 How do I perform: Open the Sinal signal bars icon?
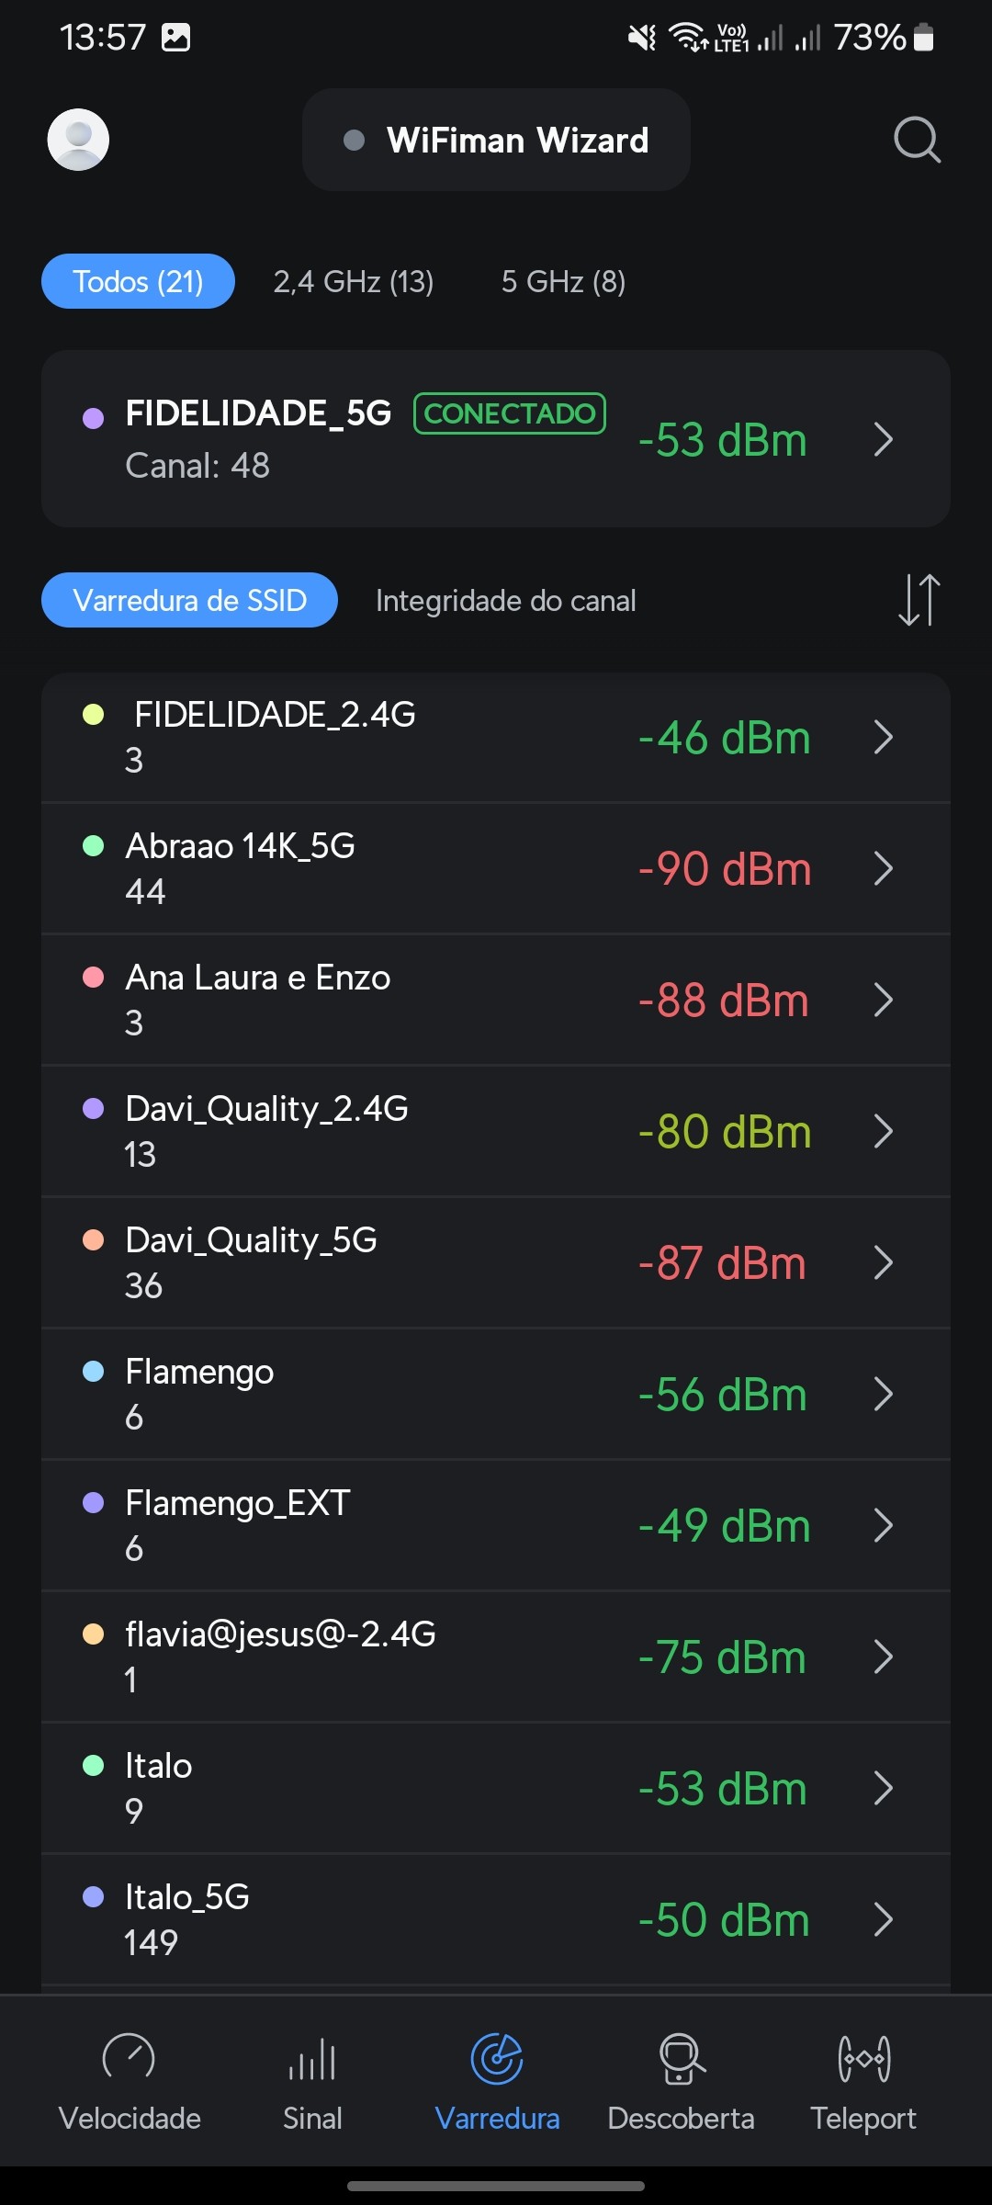click(312, 2058)
